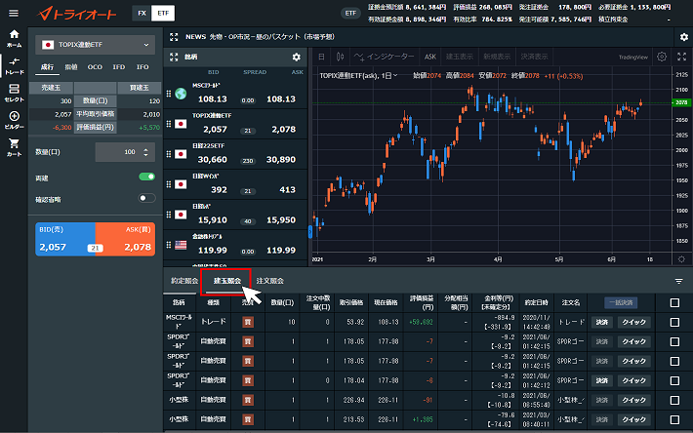This screenshot has width=693, height=433.
Task: Go to Home (ホーム) in sidebar
Action: pos(14,38)
